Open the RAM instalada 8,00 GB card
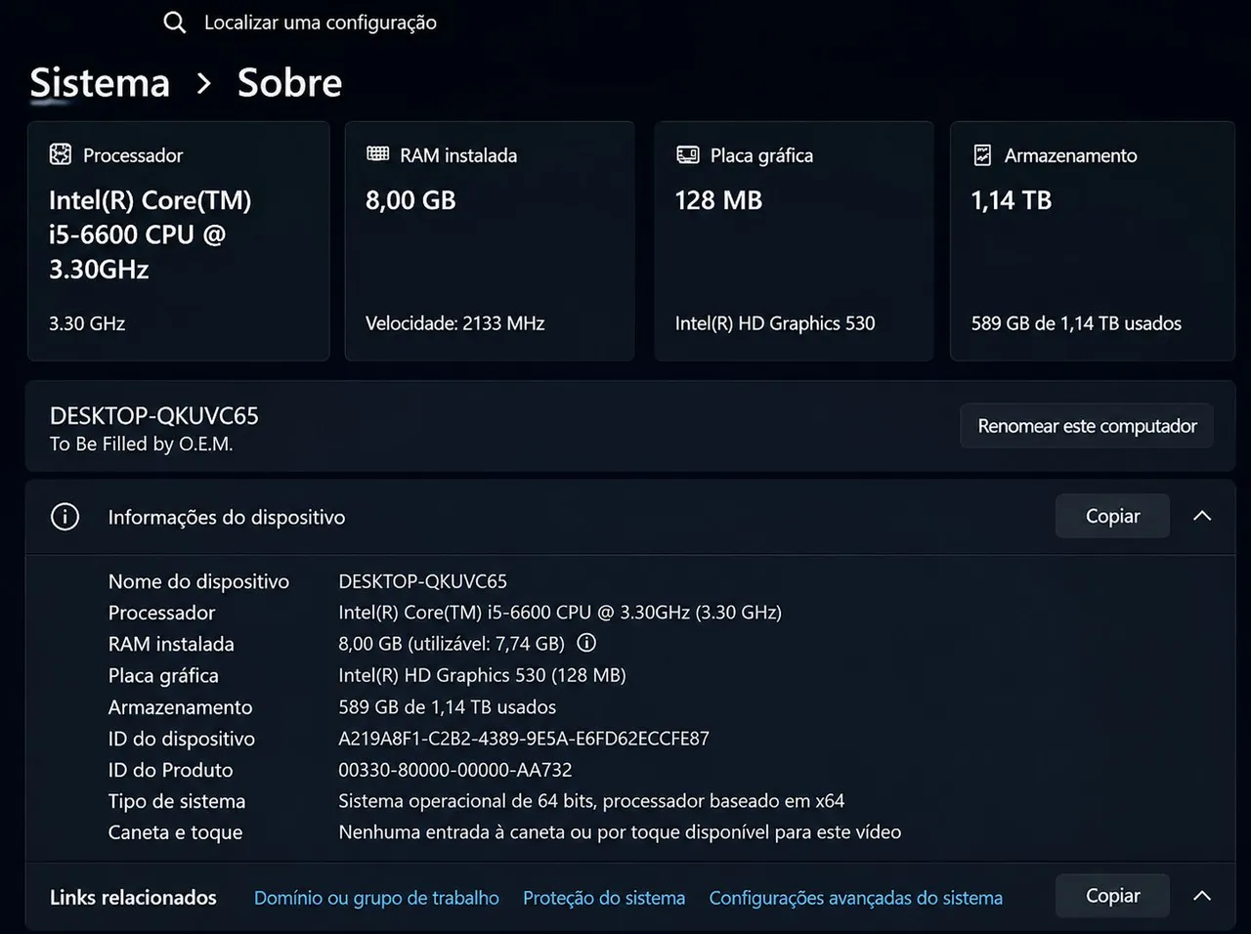Viewport: 1251px width, 934px height. [490, 241]
